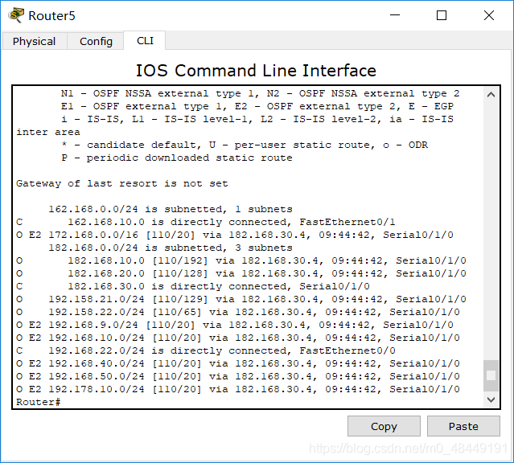The image size is (514, 463).
Task: Click the Router5 title text
Action: [x=51, y=15]
